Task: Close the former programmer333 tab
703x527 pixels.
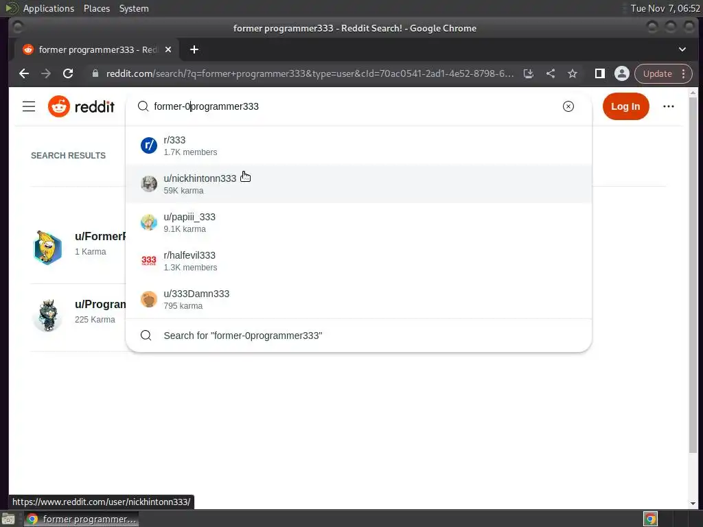Action: 168,49
